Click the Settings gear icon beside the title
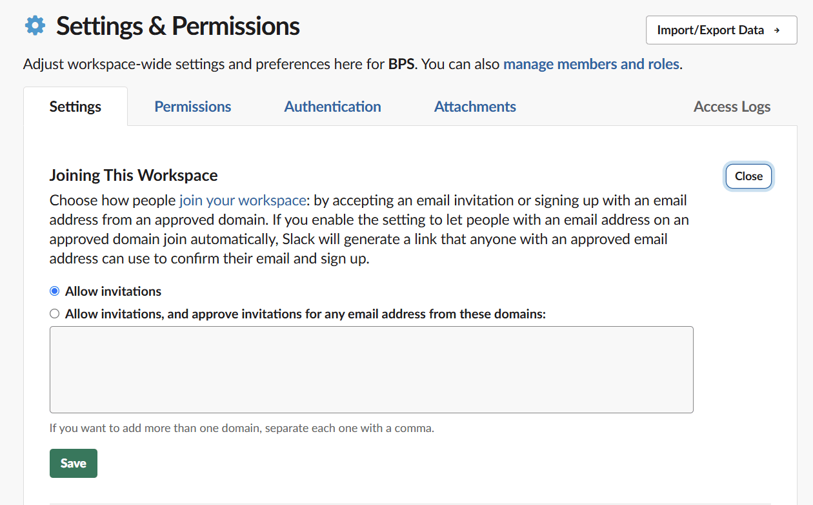The width and height of the screenshot is (813, 505). 35,26
